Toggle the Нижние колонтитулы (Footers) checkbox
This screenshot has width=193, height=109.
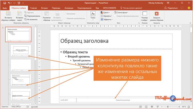pos(65,18)
